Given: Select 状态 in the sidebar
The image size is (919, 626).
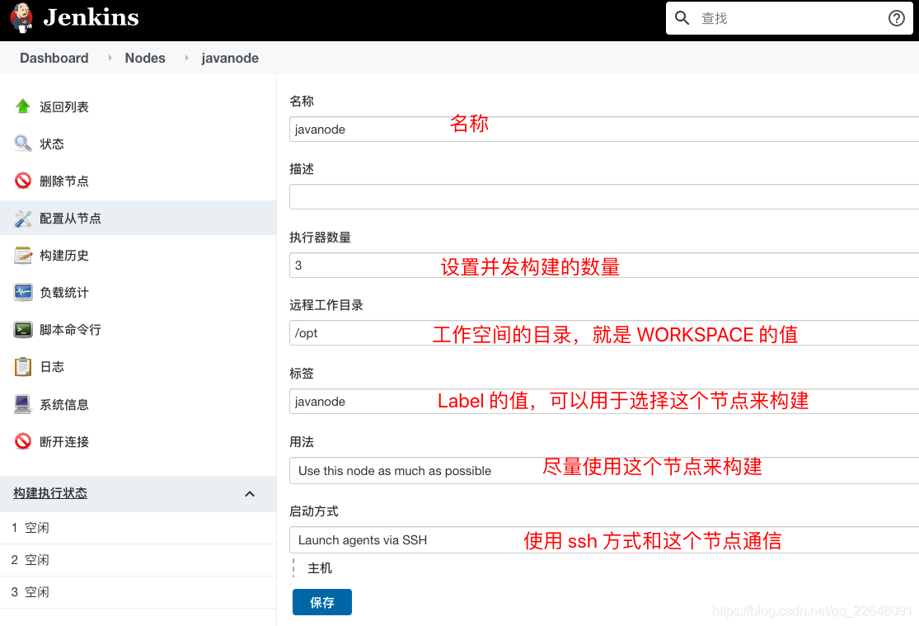Looking at the screenshot, I should (x=52, y=144).
